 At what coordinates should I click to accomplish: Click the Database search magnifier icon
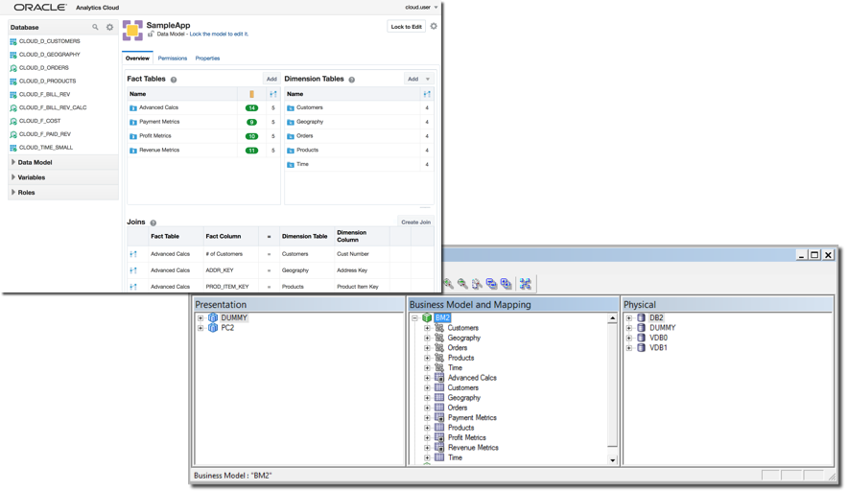[x=95, y=27]
